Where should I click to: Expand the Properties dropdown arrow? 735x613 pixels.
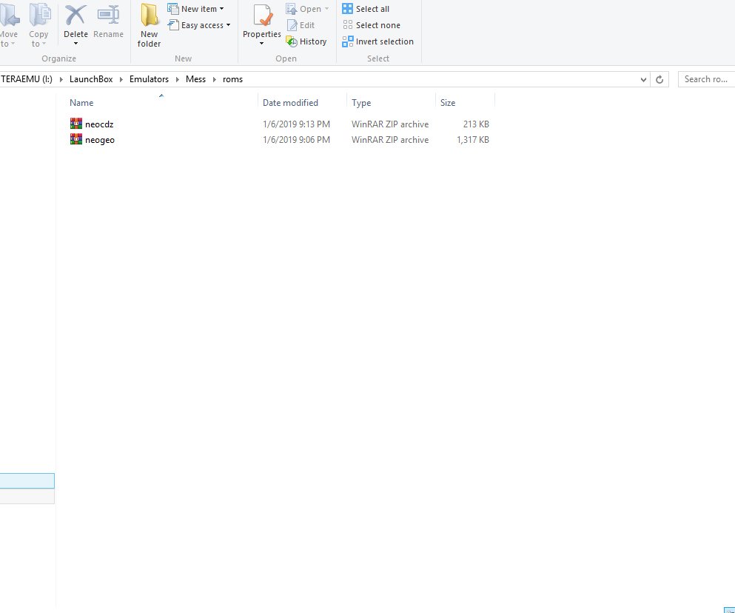[x=261, y=44]
